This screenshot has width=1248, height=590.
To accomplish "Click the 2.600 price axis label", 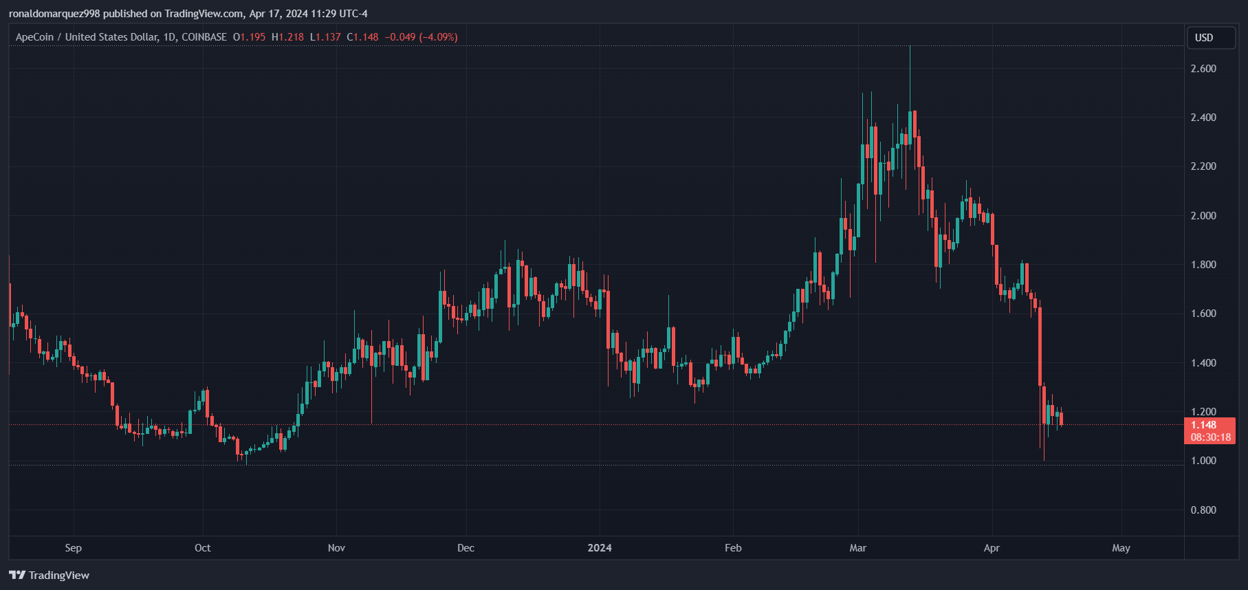I will click(1203, 69).
